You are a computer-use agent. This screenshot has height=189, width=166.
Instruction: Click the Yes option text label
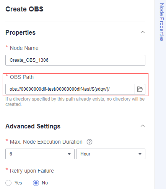tap(18, 183)
